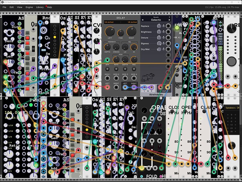The image size is (242, 182).
Task: Click the plus button below Pst
Action: [220, 41]
